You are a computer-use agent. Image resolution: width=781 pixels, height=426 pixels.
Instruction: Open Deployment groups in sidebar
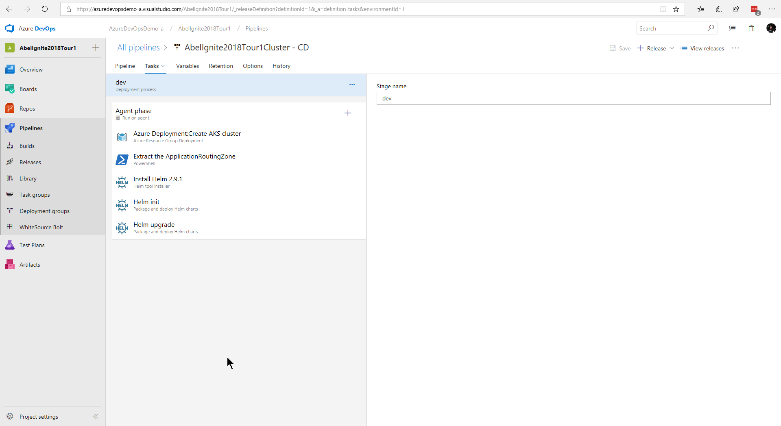point(44,211)
